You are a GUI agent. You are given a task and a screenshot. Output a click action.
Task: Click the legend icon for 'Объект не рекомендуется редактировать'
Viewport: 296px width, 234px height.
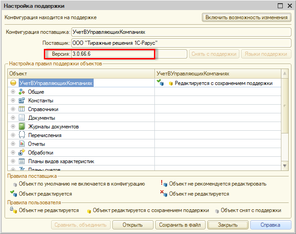tap(164, 183)
